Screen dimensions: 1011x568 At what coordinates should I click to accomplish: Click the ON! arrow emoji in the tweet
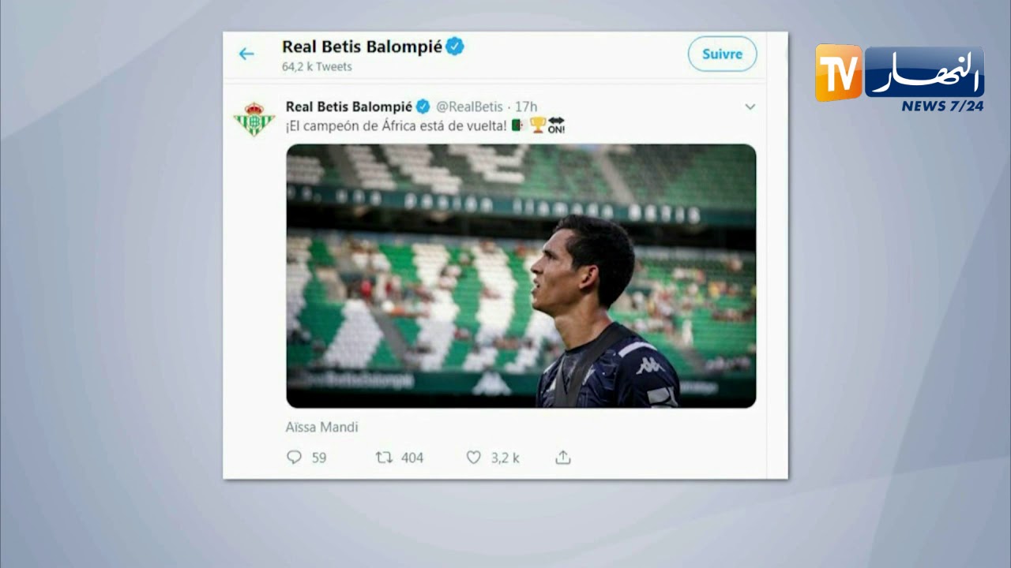[x=556, y=125]
